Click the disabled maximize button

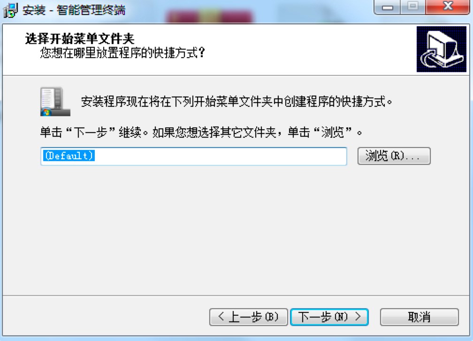pos(413,7)
